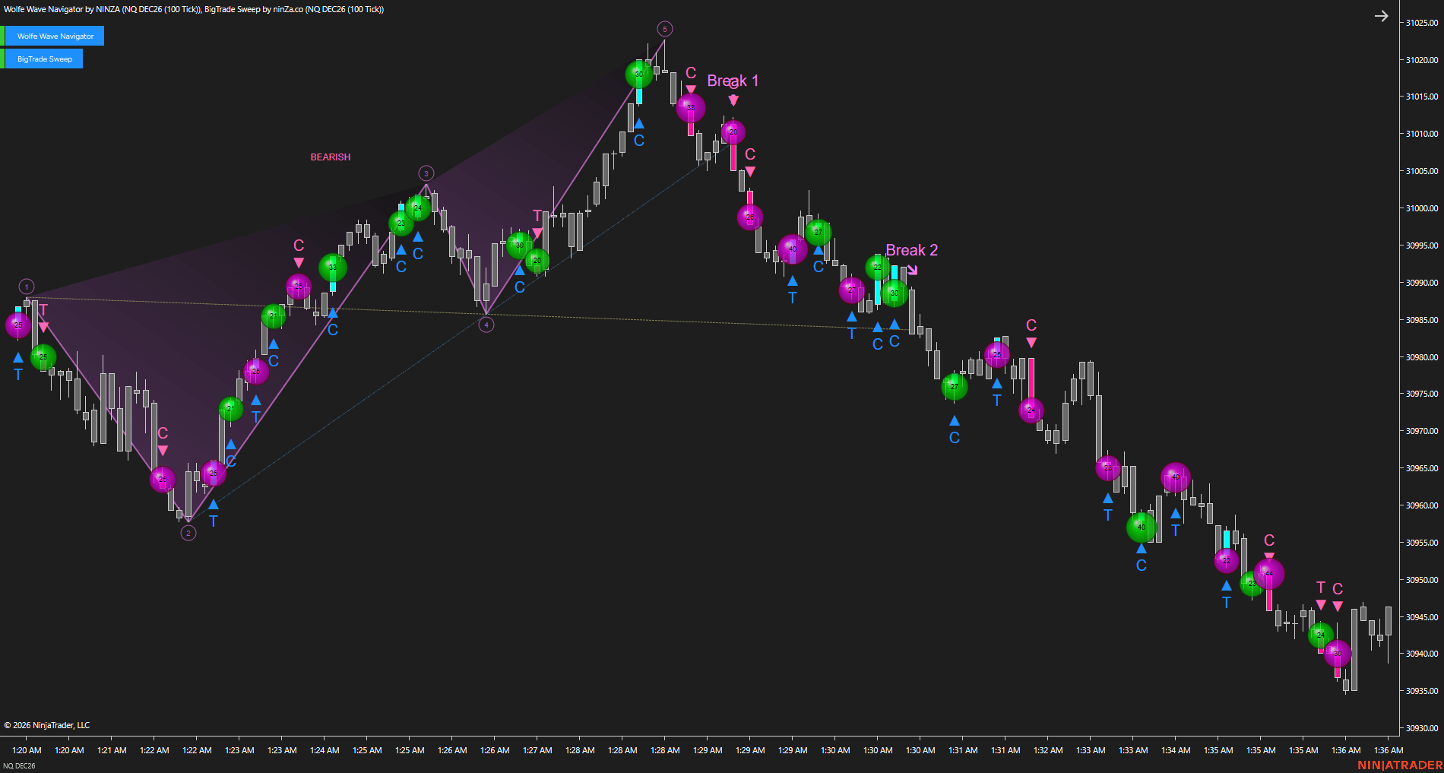Click the green 33 BigTrade bubble
The width and height of the screenshot is (1444, 773).
tap(333, 268)
